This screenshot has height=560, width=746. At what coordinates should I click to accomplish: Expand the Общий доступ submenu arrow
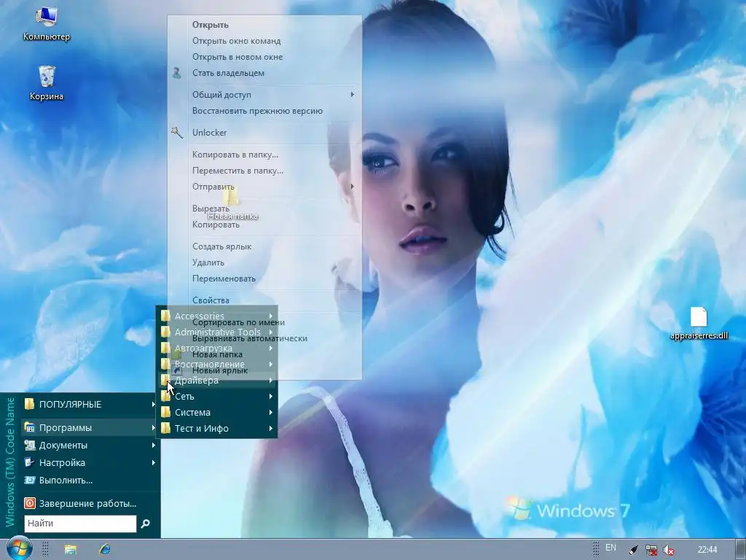pos(352,94)
